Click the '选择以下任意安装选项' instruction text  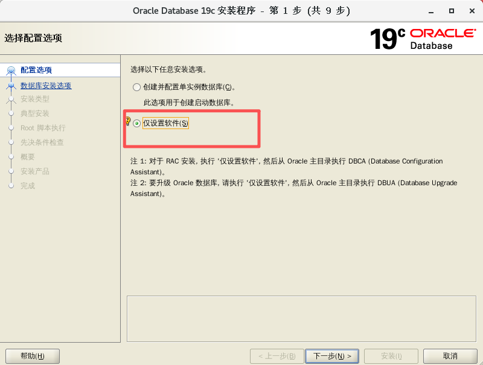click(x=168, y=69)
